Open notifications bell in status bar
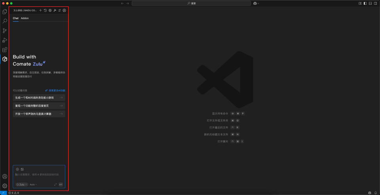Screen dimensions: 380x195 pos(376,193)
